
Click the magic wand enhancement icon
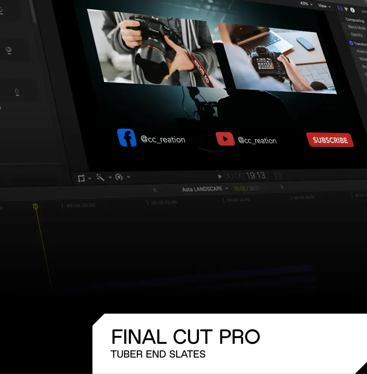(101, 177)
